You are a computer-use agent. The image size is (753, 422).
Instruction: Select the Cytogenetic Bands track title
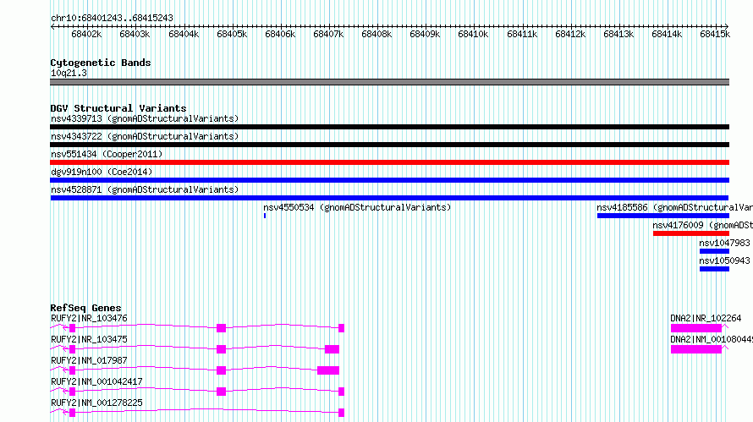coord(101,63)
